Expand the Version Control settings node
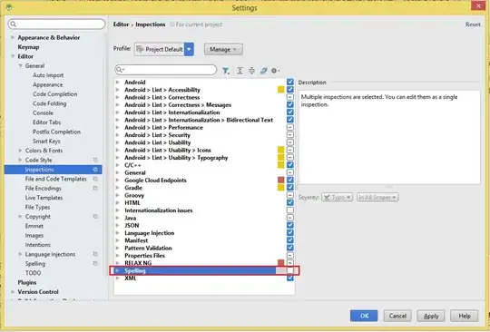 (x=13, y=292)
